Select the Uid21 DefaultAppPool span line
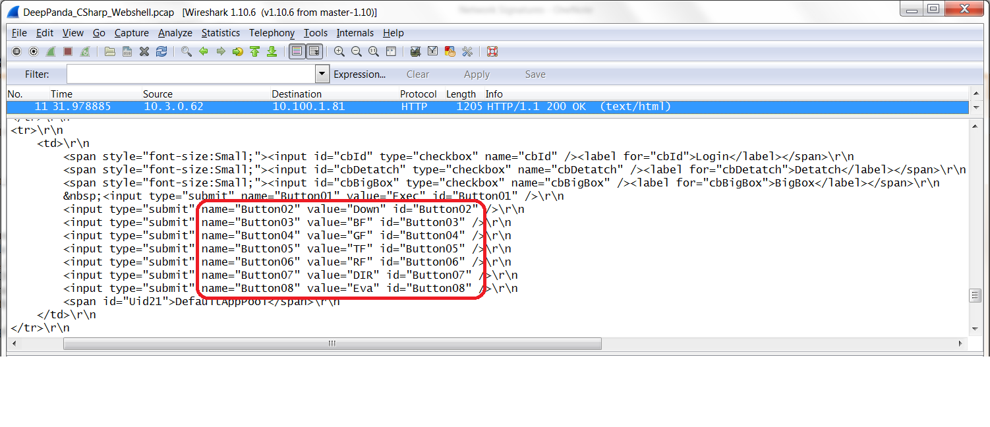 (202, 302)
